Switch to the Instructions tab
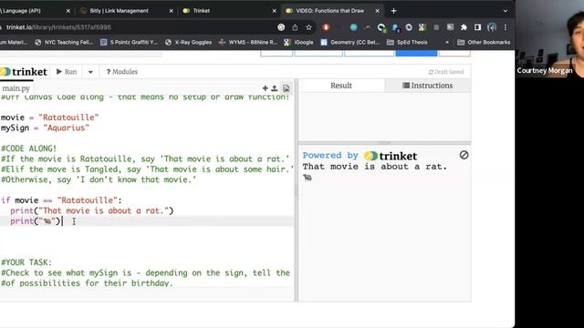Image resolution: width=584 pixels, height=328 pixels. (428, 86)
